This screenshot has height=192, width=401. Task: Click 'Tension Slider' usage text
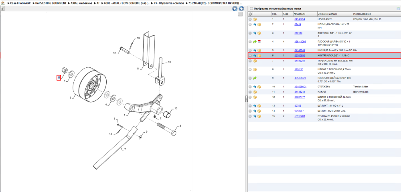360,87
